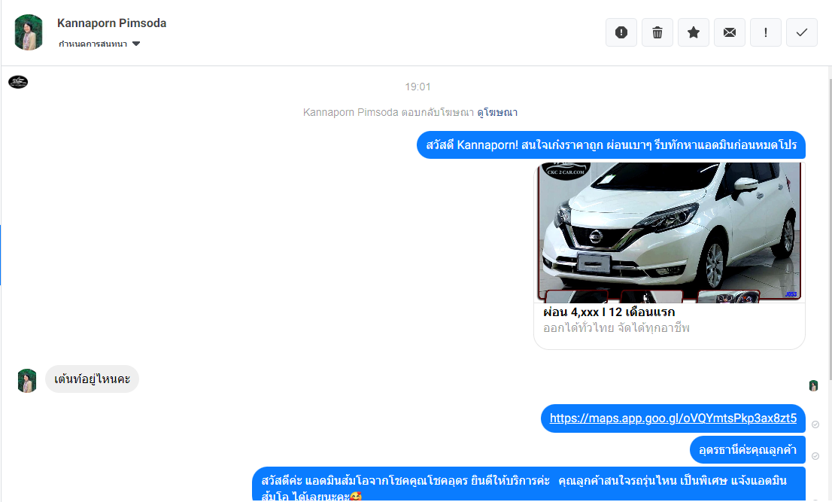Delete conversation with trash can icon
This screenshot has height=502, width=832.
pos(657,32)
